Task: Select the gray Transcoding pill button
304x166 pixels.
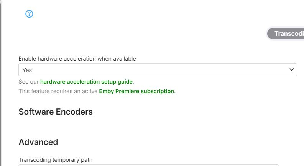Action: 287,33
